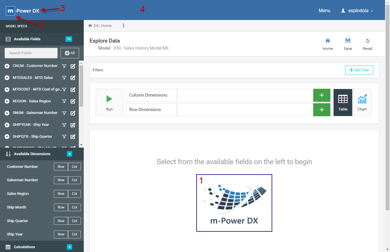
Task: Collapse the Available Dimensions section
Action: coord(42,154)
